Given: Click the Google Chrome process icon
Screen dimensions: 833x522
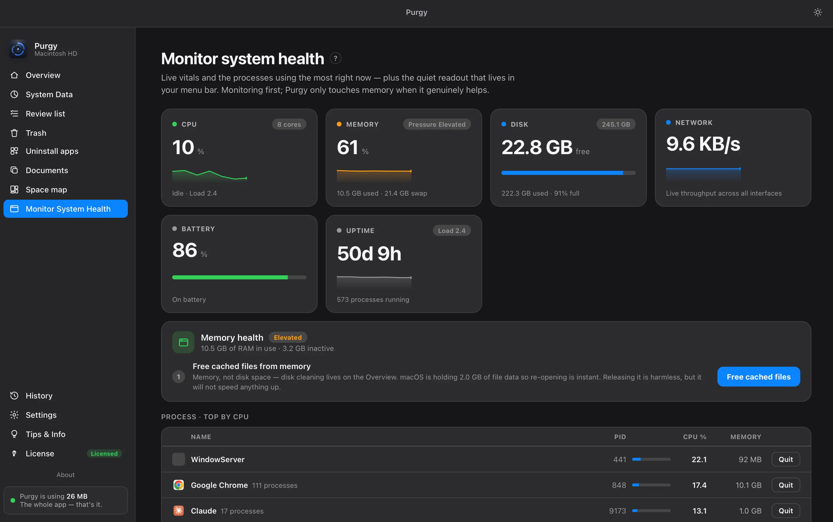Looking at the screenshot, I should coord(178,485).
